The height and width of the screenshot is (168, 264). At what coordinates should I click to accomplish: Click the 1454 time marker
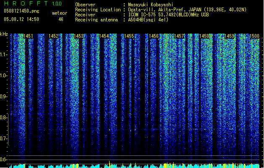tap(104, 36)
